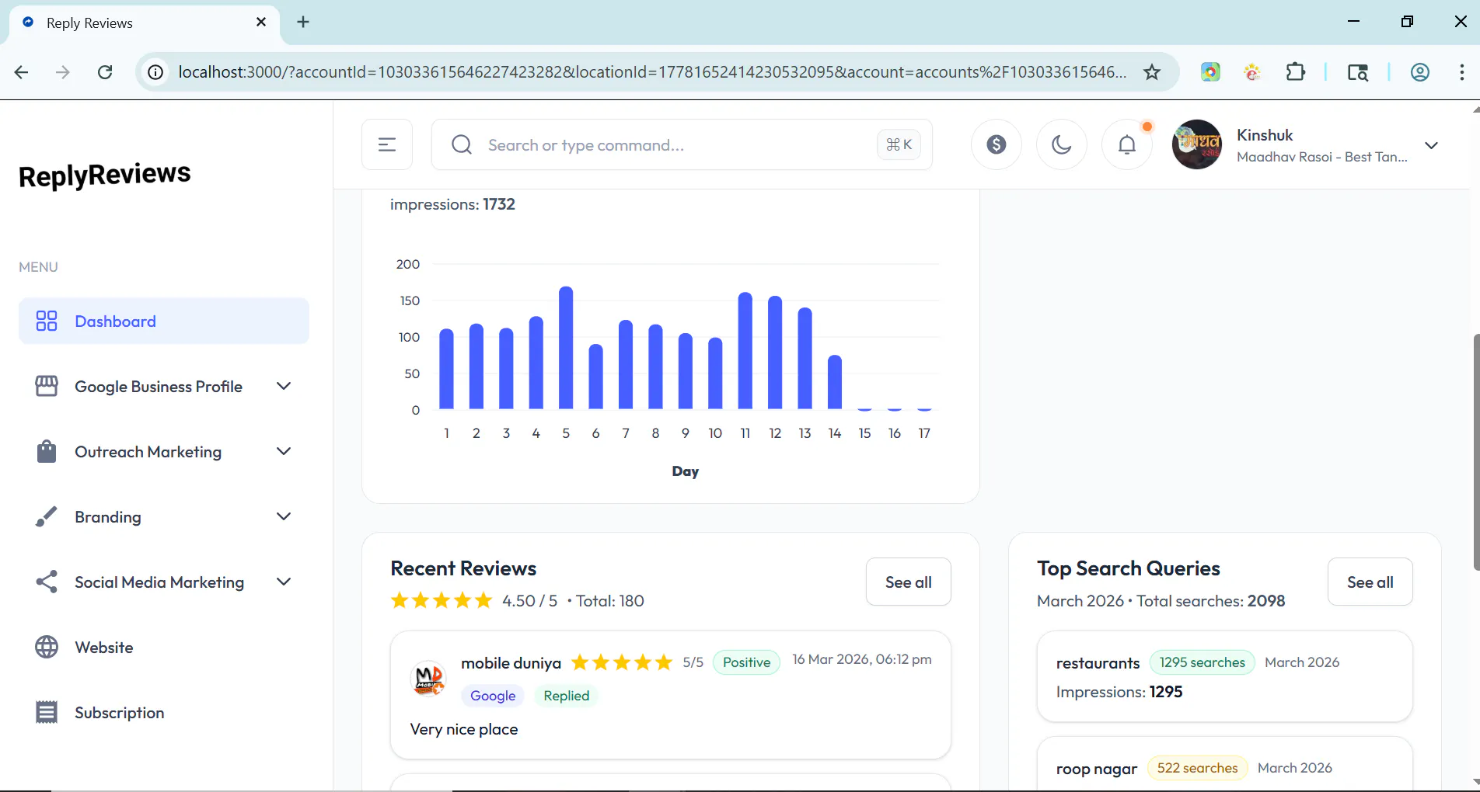
Task: Switch to dark mode with moon icon
Action: coord(1062,144)
